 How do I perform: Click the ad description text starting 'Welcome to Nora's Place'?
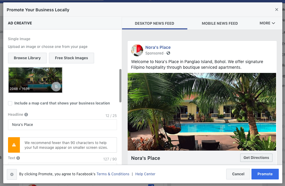(197, 65)
